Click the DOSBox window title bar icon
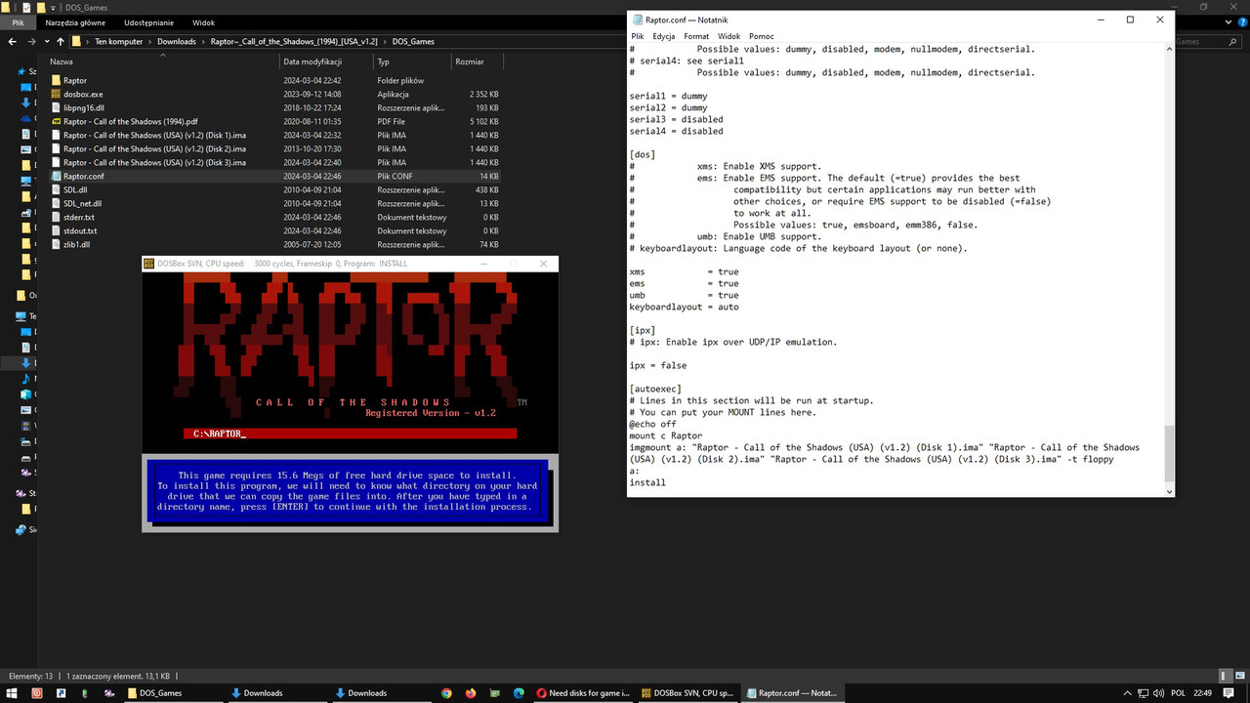This screenshot has height=703, width=1250. (x=149, y=264)
